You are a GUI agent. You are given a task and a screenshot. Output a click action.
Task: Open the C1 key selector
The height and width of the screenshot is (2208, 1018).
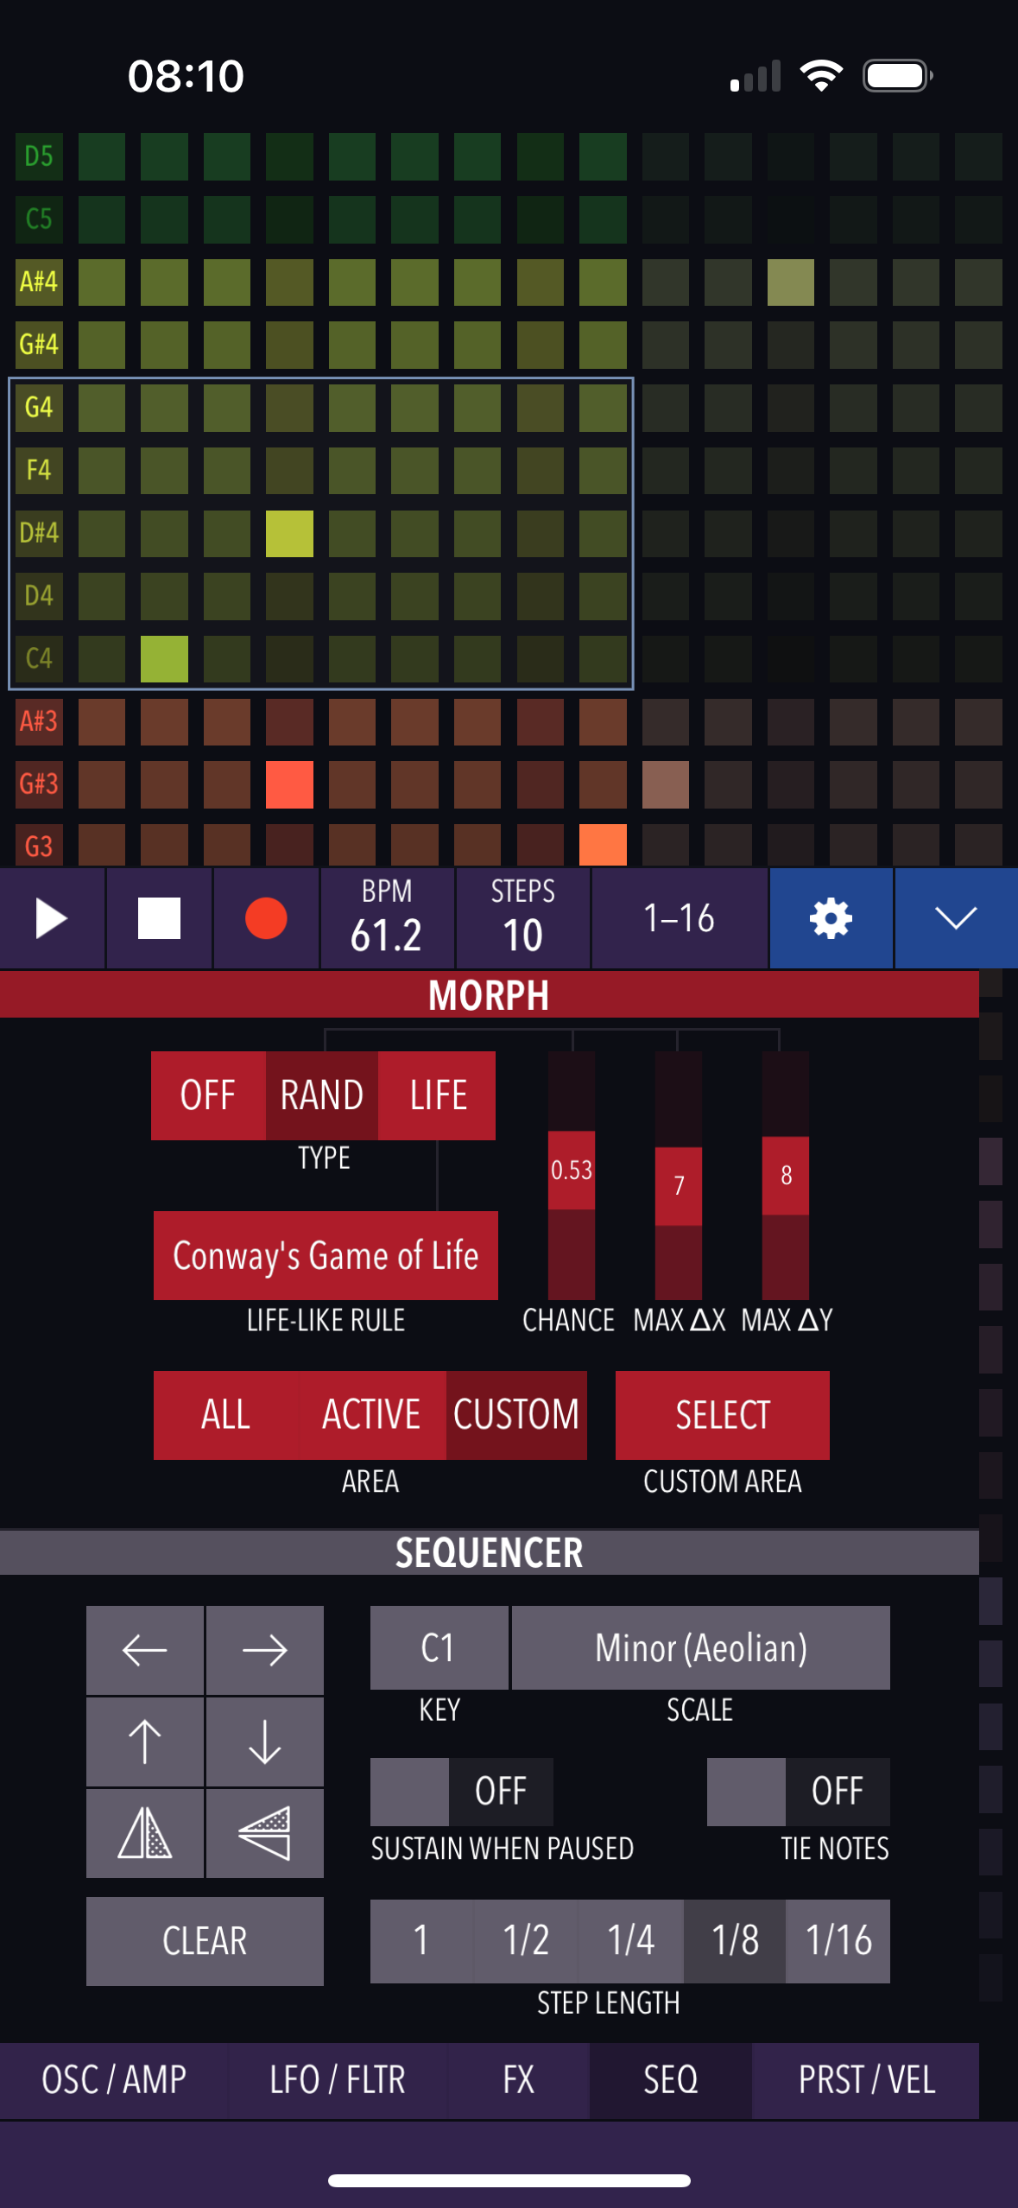pyautogui.click(x=439, y=1648)
